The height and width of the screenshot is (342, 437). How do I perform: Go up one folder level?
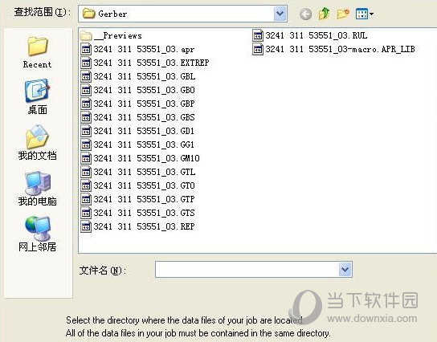[324, 14]
